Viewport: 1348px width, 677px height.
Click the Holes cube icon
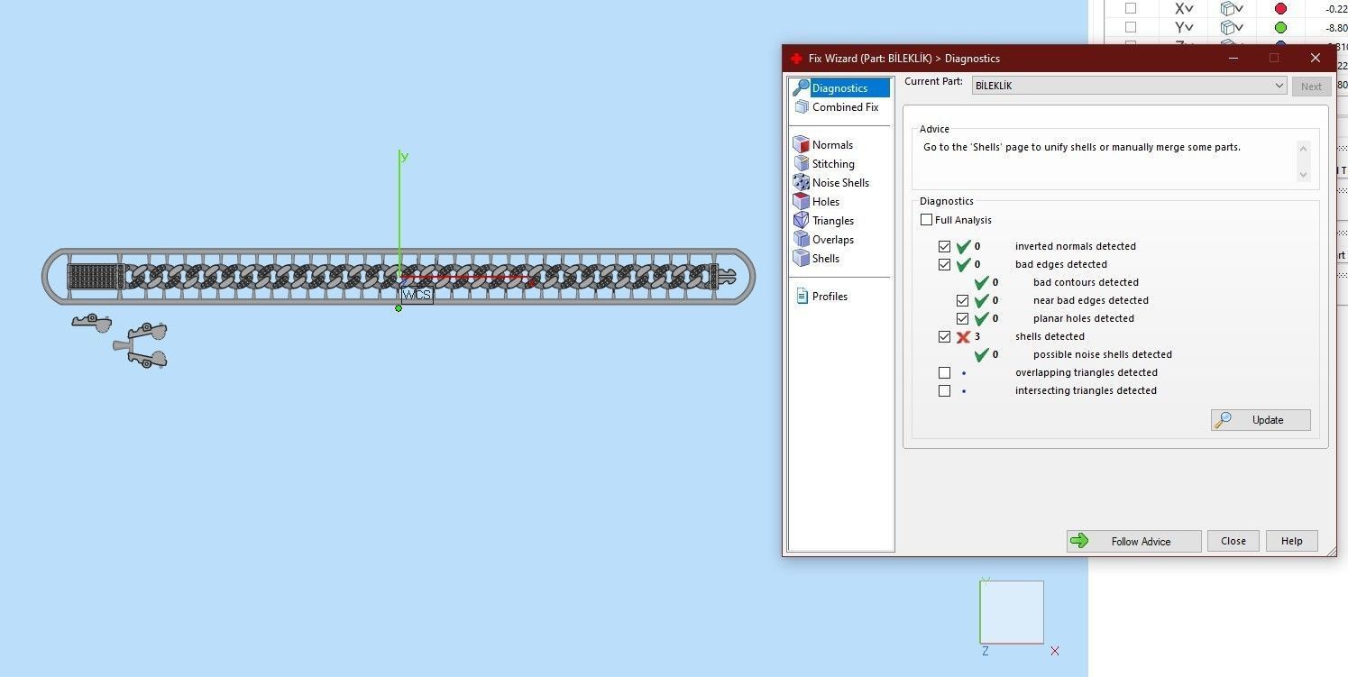click(801, 201)
